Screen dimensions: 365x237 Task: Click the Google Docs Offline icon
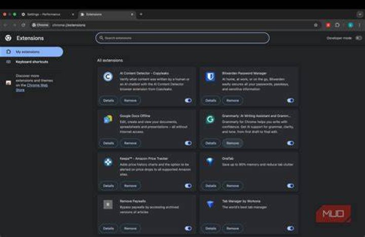[x=108, y=119]
